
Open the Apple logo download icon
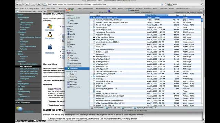coord(50,47)
